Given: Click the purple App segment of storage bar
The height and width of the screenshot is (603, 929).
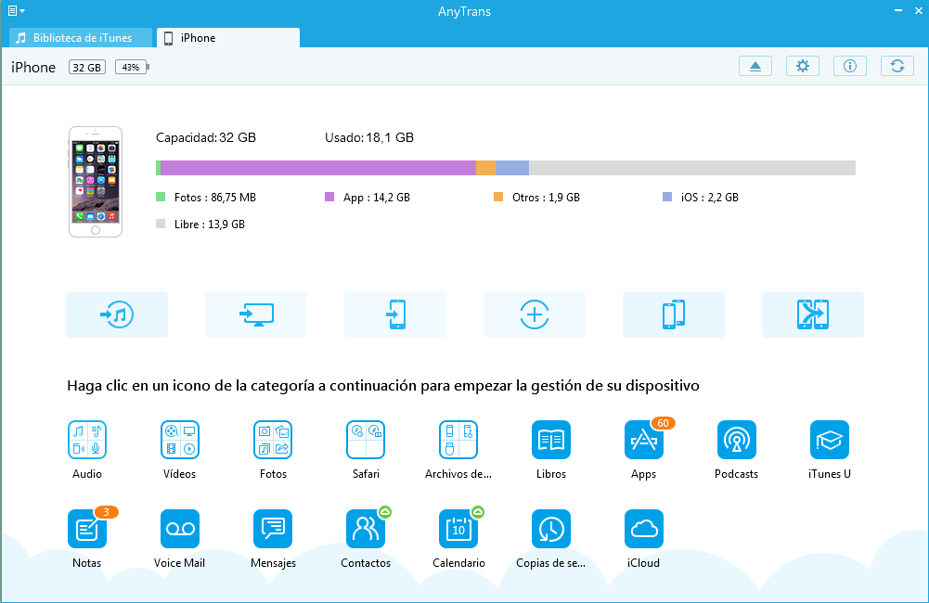Looking at the screenshot, I should coord(318,168).
